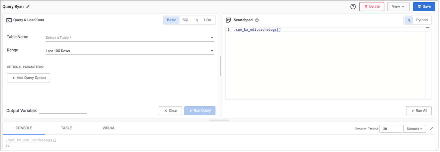Click the pencil icon to rename query

pos(28,7)
